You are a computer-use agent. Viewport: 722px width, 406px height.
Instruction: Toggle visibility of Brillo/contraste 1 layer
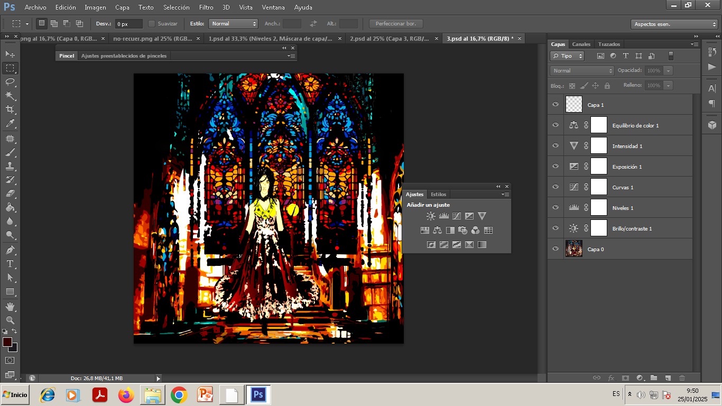pos(556,228)
